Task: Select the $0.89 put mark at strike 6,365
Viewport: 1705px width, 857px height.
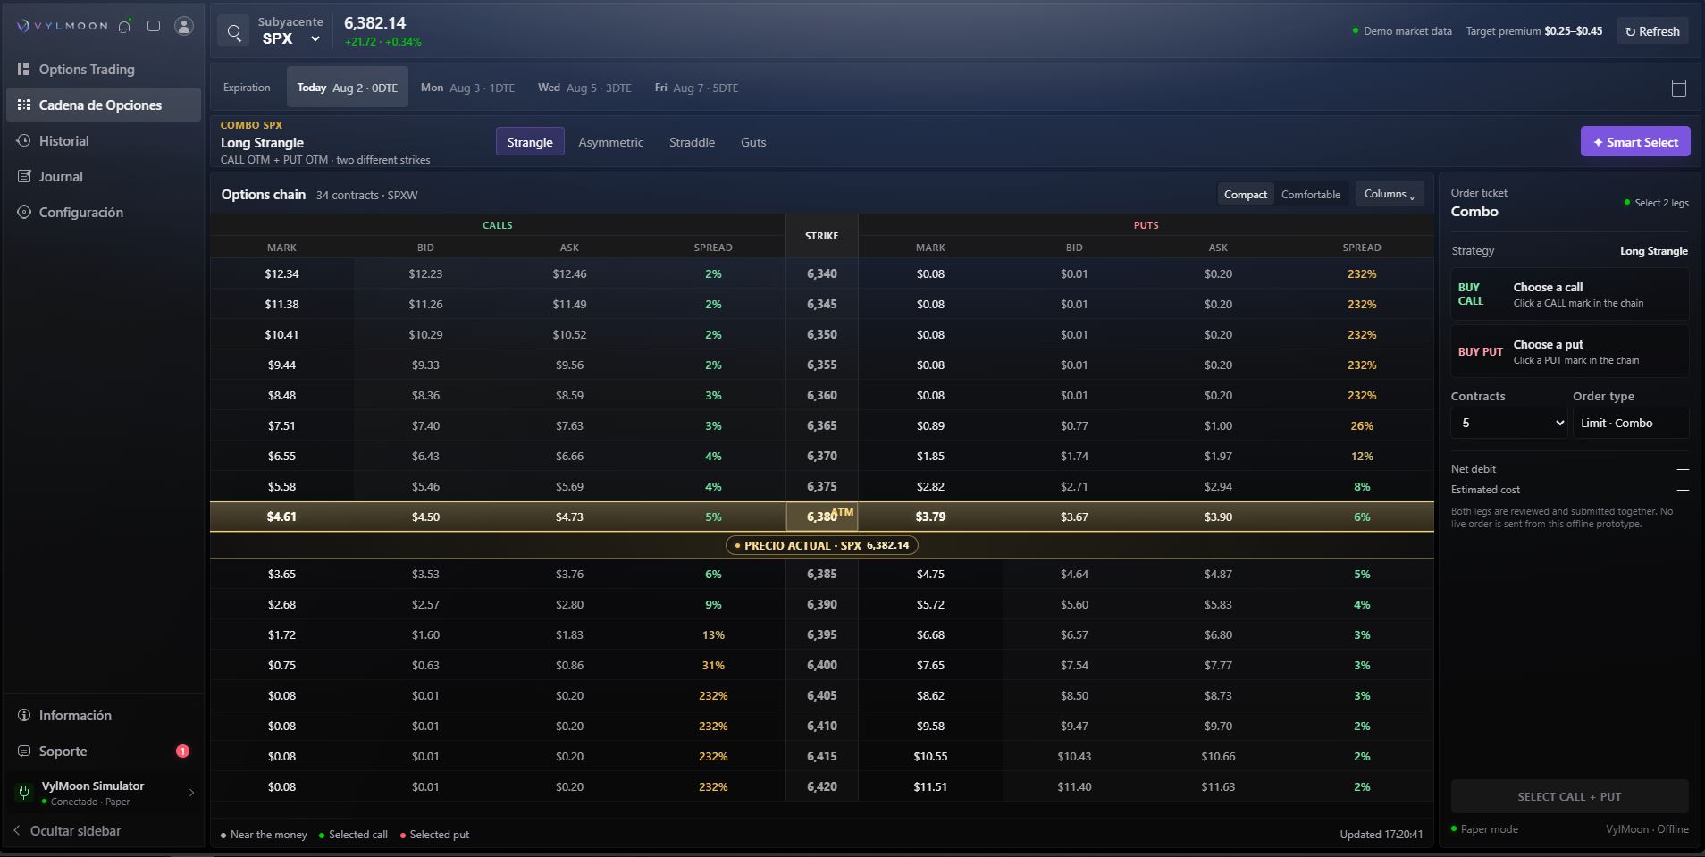Action: (x=930, y=425)
